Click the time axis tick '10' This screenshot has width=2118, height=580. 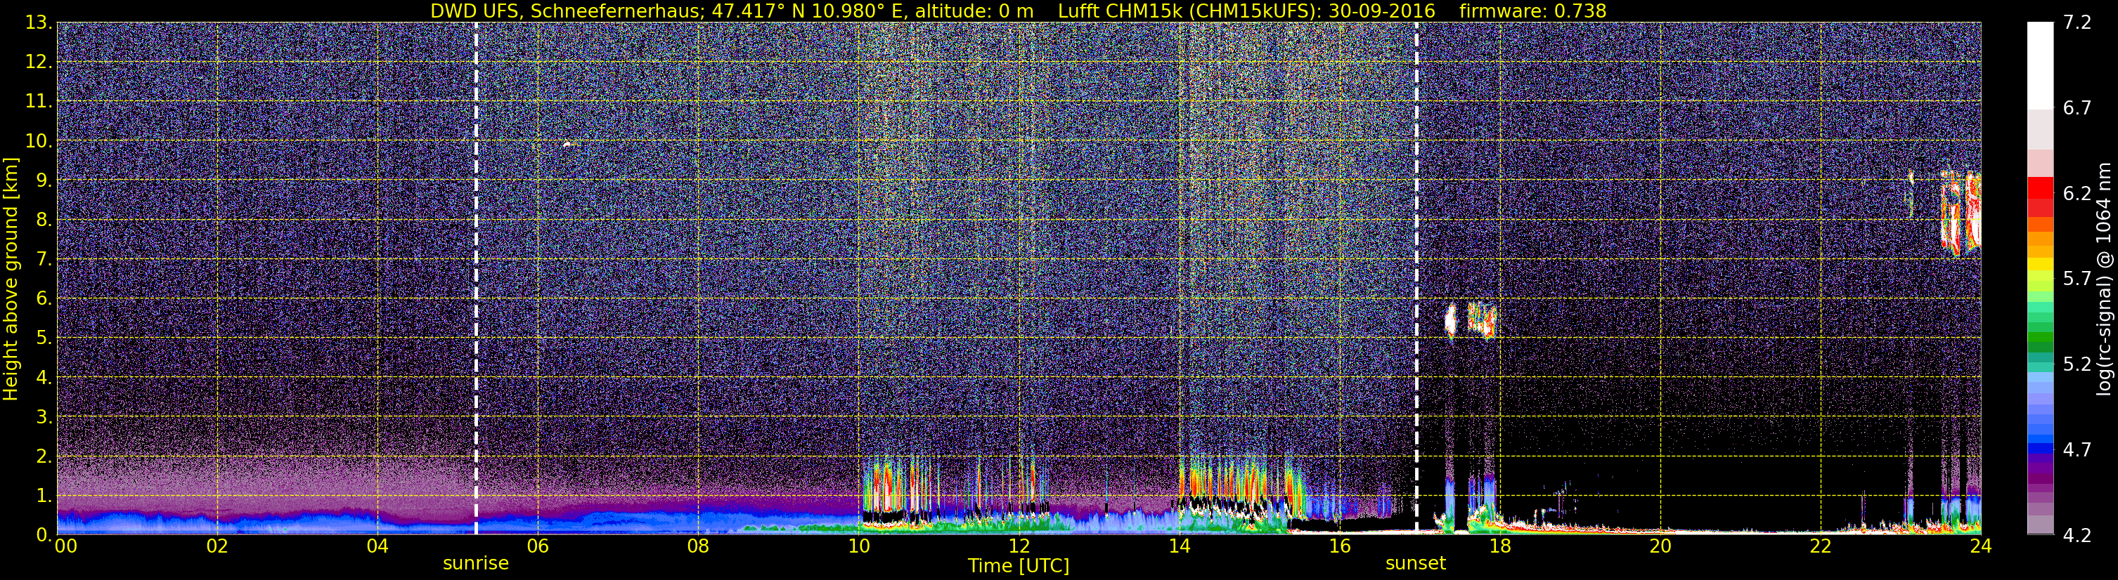(858, 547)
